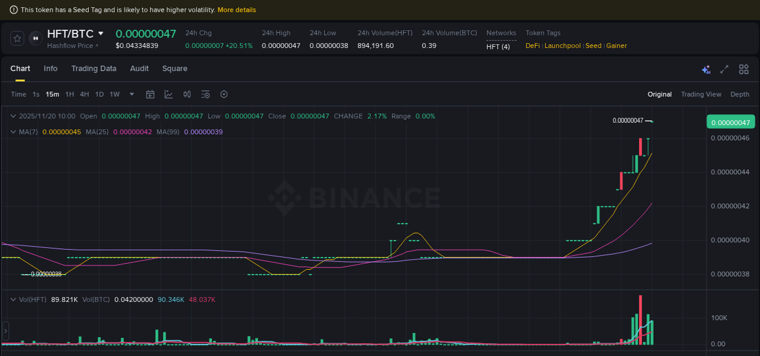Toggle the favorite star for HFT/BTC
The width and height of the screenshot is (760, 356).
[x=16, y=38]
